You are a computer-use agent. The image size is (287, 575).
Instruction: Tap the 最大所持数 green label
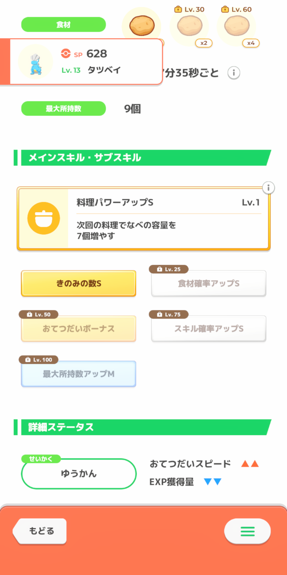[63, 109]
